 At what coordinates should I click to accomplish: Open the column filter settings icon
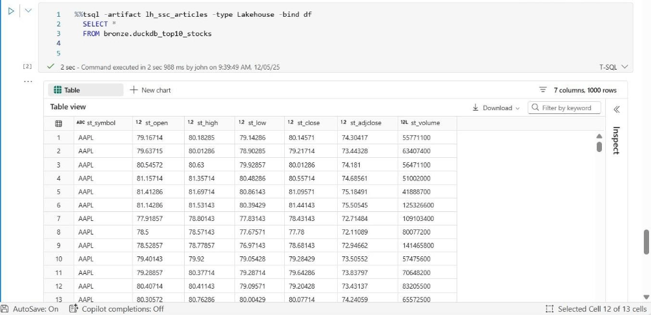pyautogui.click(x=542, y=90)
